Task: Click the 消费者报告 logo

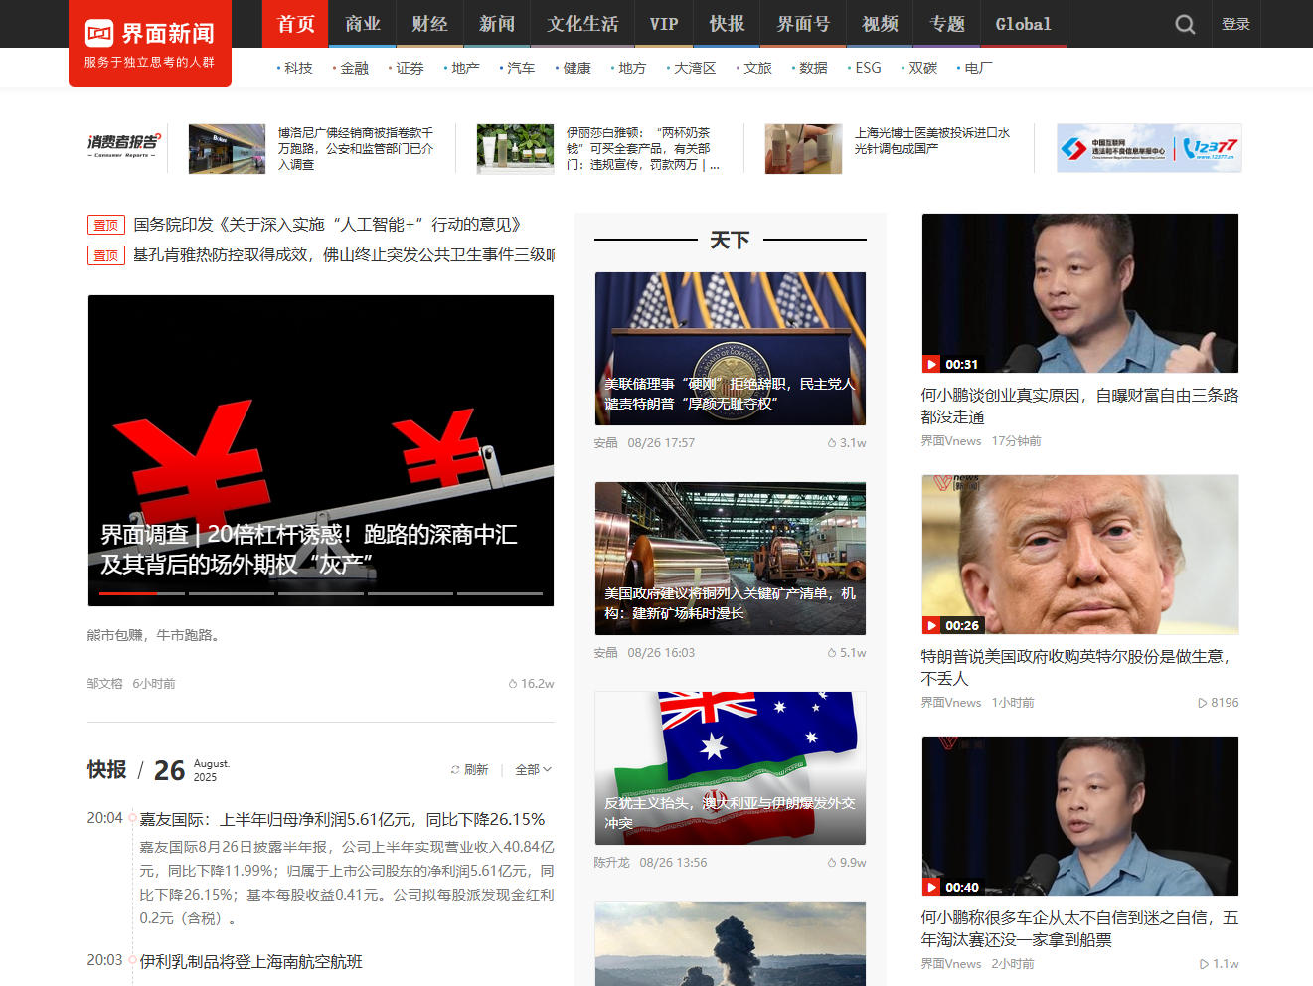Action: pos(122,147)
